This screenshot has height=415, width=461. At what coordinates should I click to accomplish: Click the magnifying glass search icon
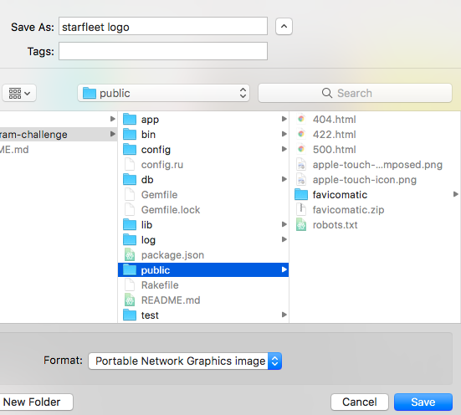coord(327,93)
